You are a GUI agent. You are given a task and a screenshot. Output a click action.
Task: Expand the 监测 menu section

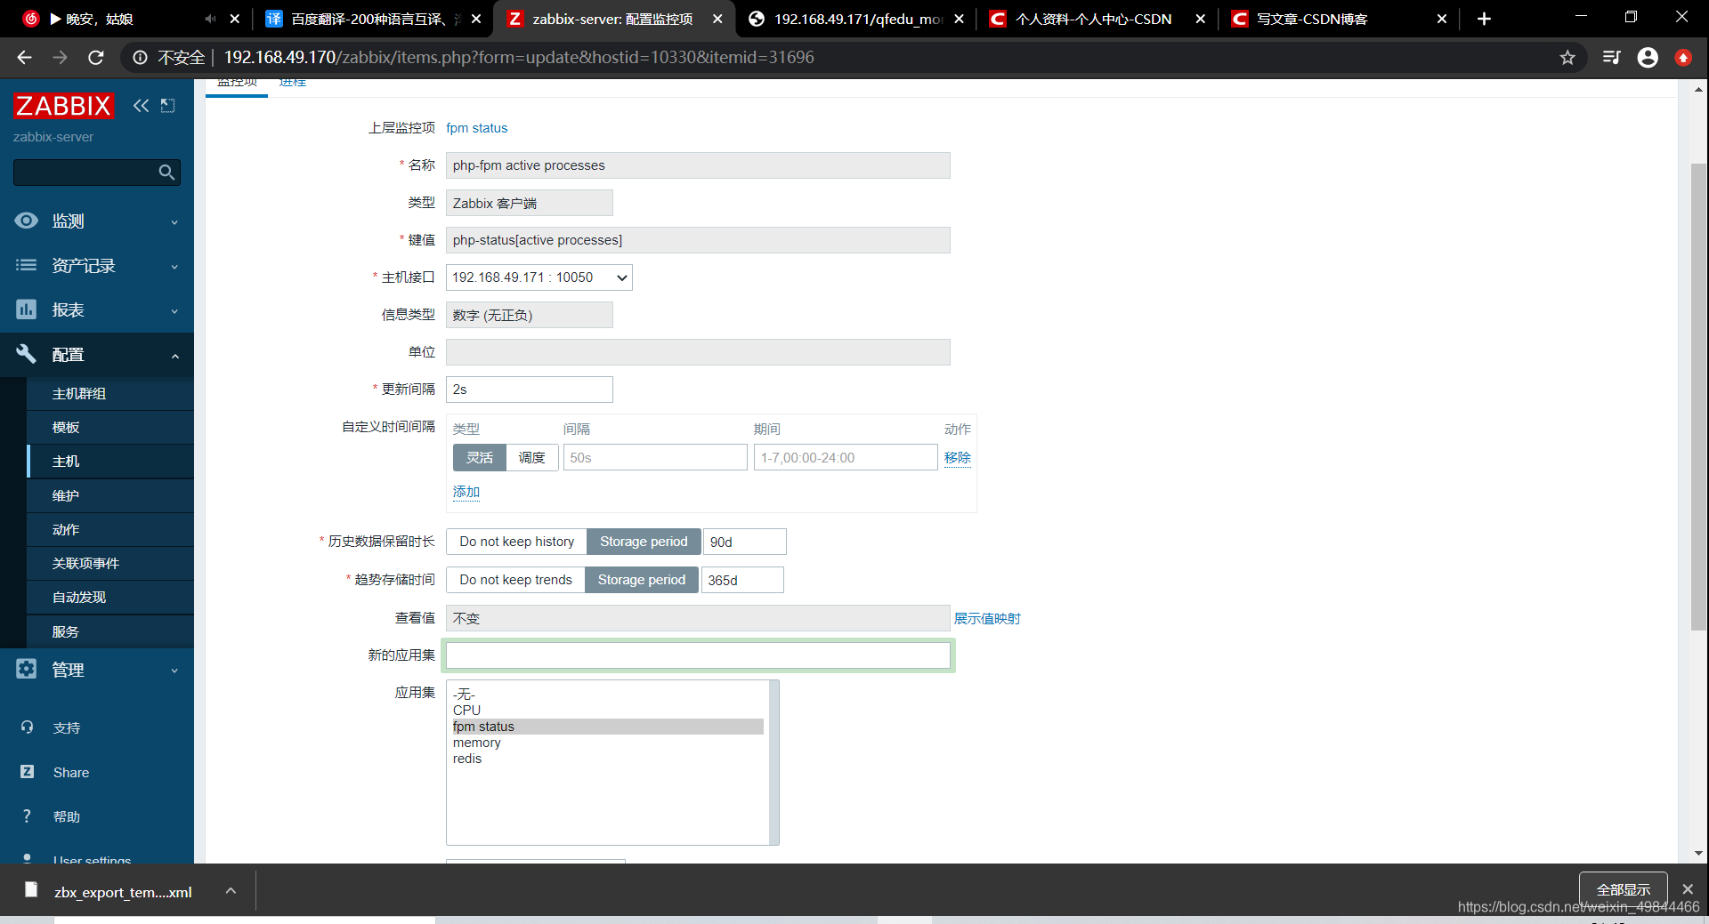tap(174, 222)
